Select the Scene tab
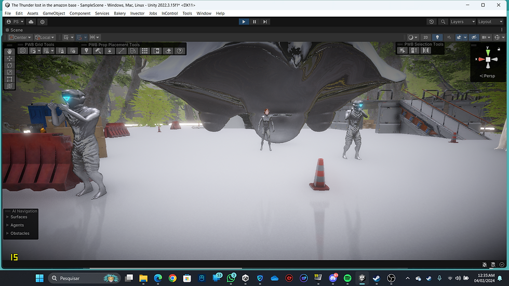The image size is (509, 286). tap(14, 30)
